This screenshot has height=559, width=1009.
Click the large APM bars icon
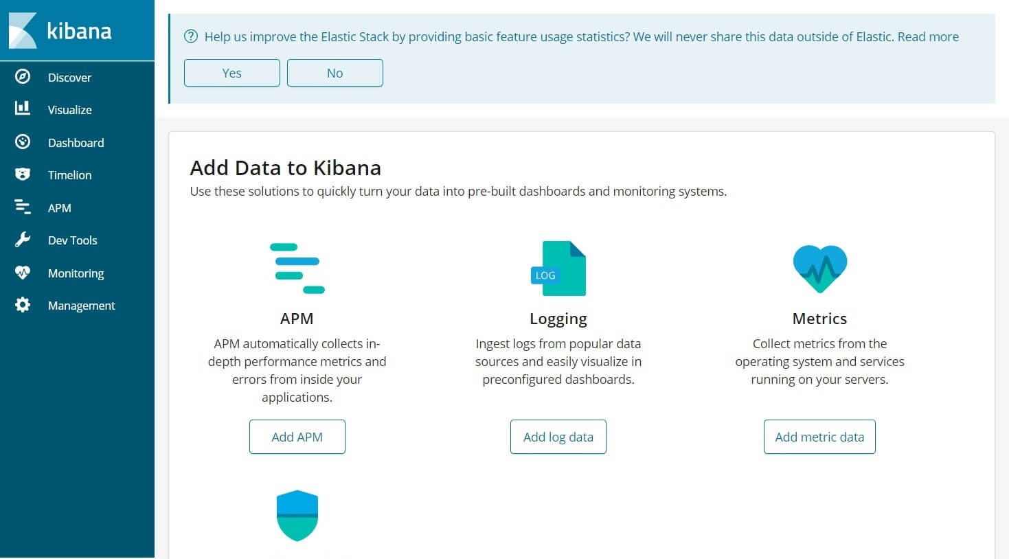[297, 269]
